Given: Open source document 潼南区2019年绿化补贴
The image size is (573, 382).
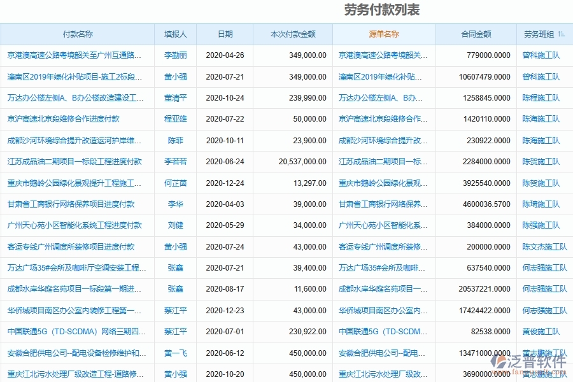Looking at the screenshot, I should click(x=380, y=76).
